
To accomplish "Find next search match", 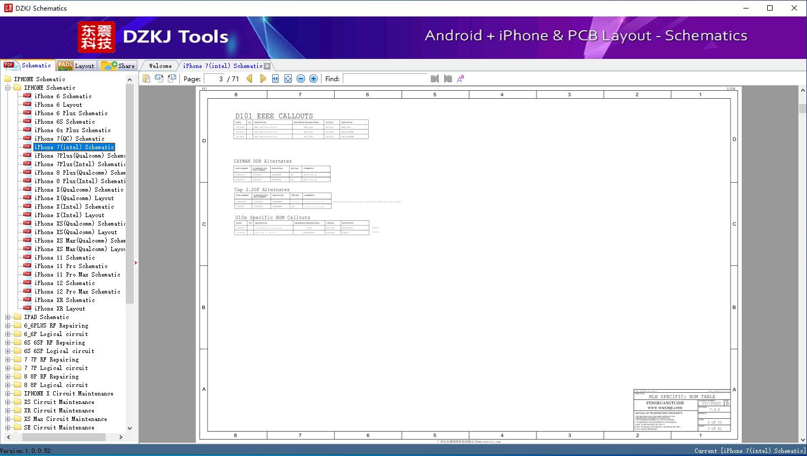I will pos(448,79).
